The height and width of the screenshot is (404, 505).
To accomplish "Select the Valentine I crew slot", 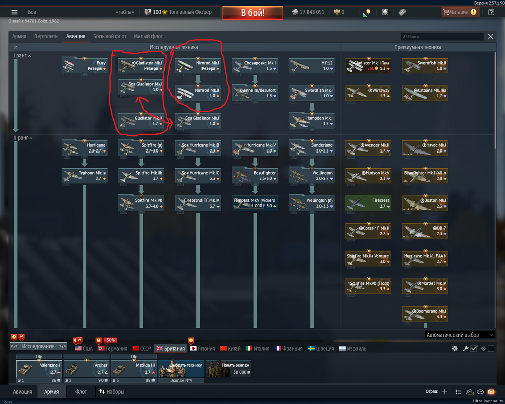I will coord(39,369).
